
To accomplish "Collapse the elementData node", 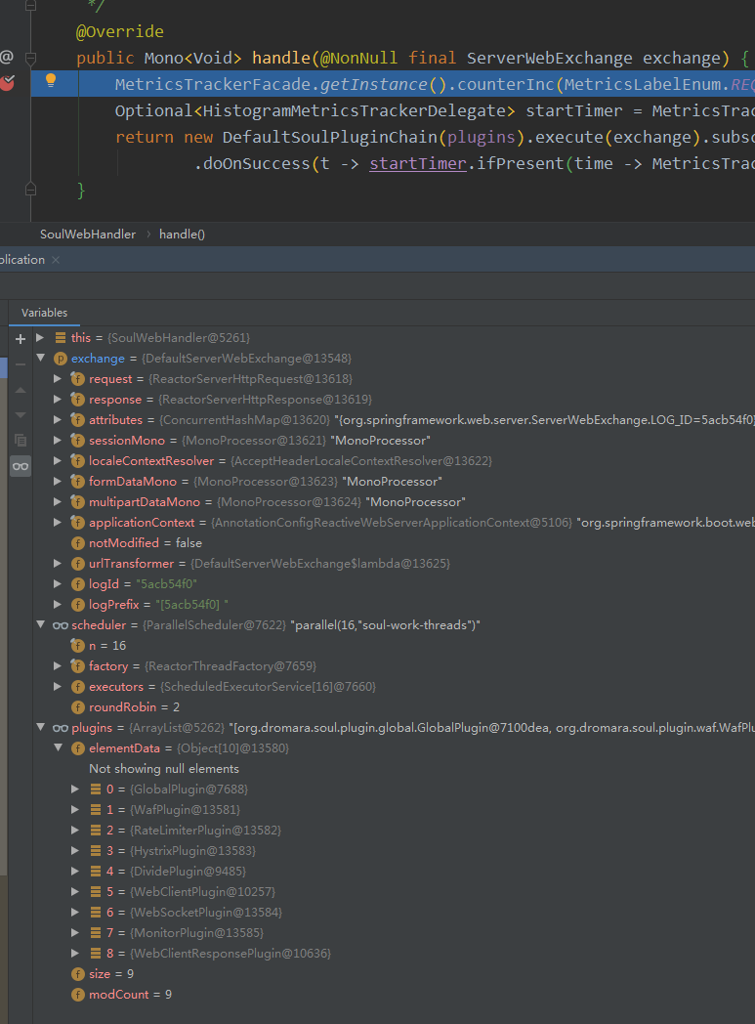I will pos(58,747).
